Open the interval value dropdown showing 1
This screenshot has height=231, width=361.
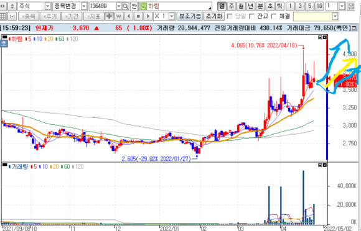[x=342, y=6]
